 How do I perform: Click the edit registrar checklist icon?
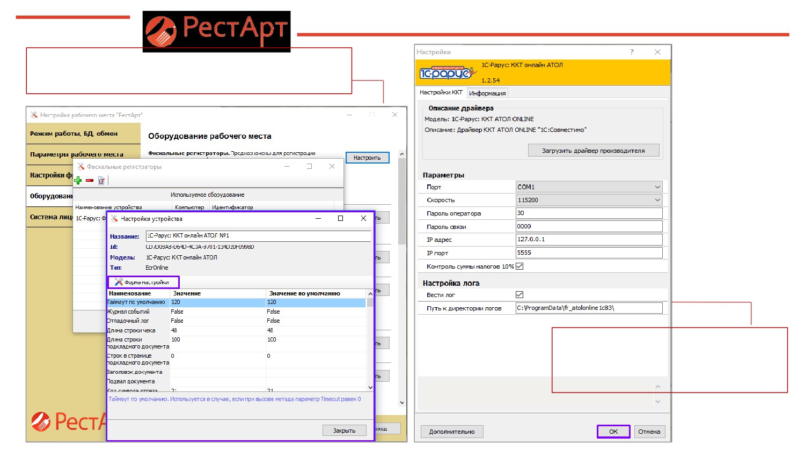(101, 181)
